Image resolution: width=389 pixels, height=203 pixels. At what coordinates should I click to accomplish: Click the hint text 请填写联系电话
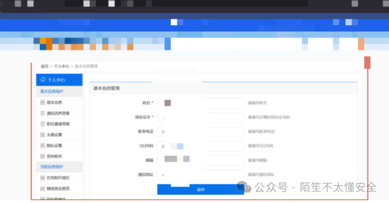click(x=261, y=132)
